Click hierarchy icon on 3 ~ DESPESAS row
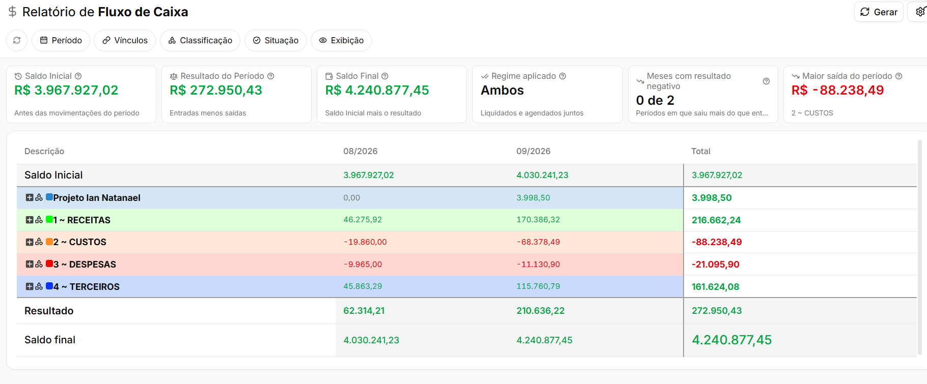 click(x=39, y=264)
